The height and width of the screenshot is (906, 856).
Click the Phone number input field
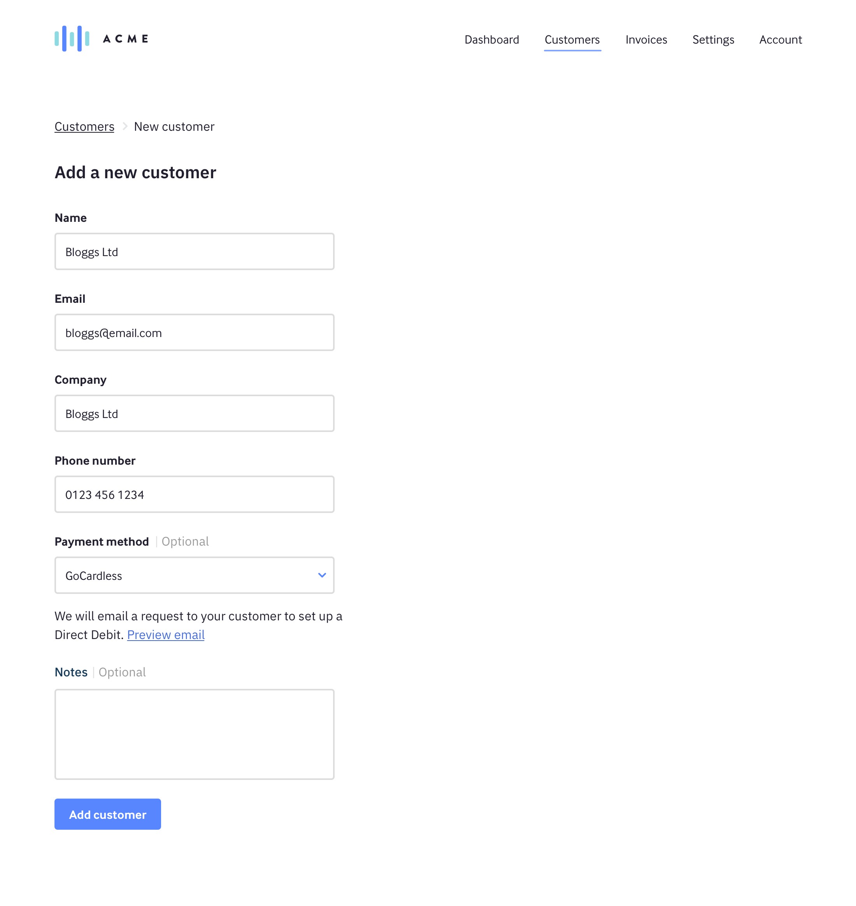tap(195, 494)
